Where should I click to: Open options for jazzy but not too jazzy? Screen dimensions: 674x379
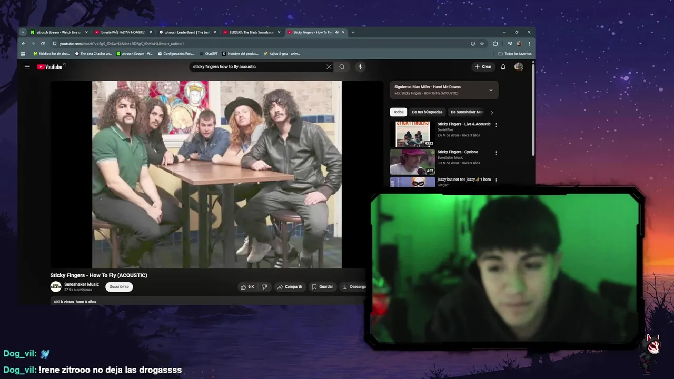point(496,180)
